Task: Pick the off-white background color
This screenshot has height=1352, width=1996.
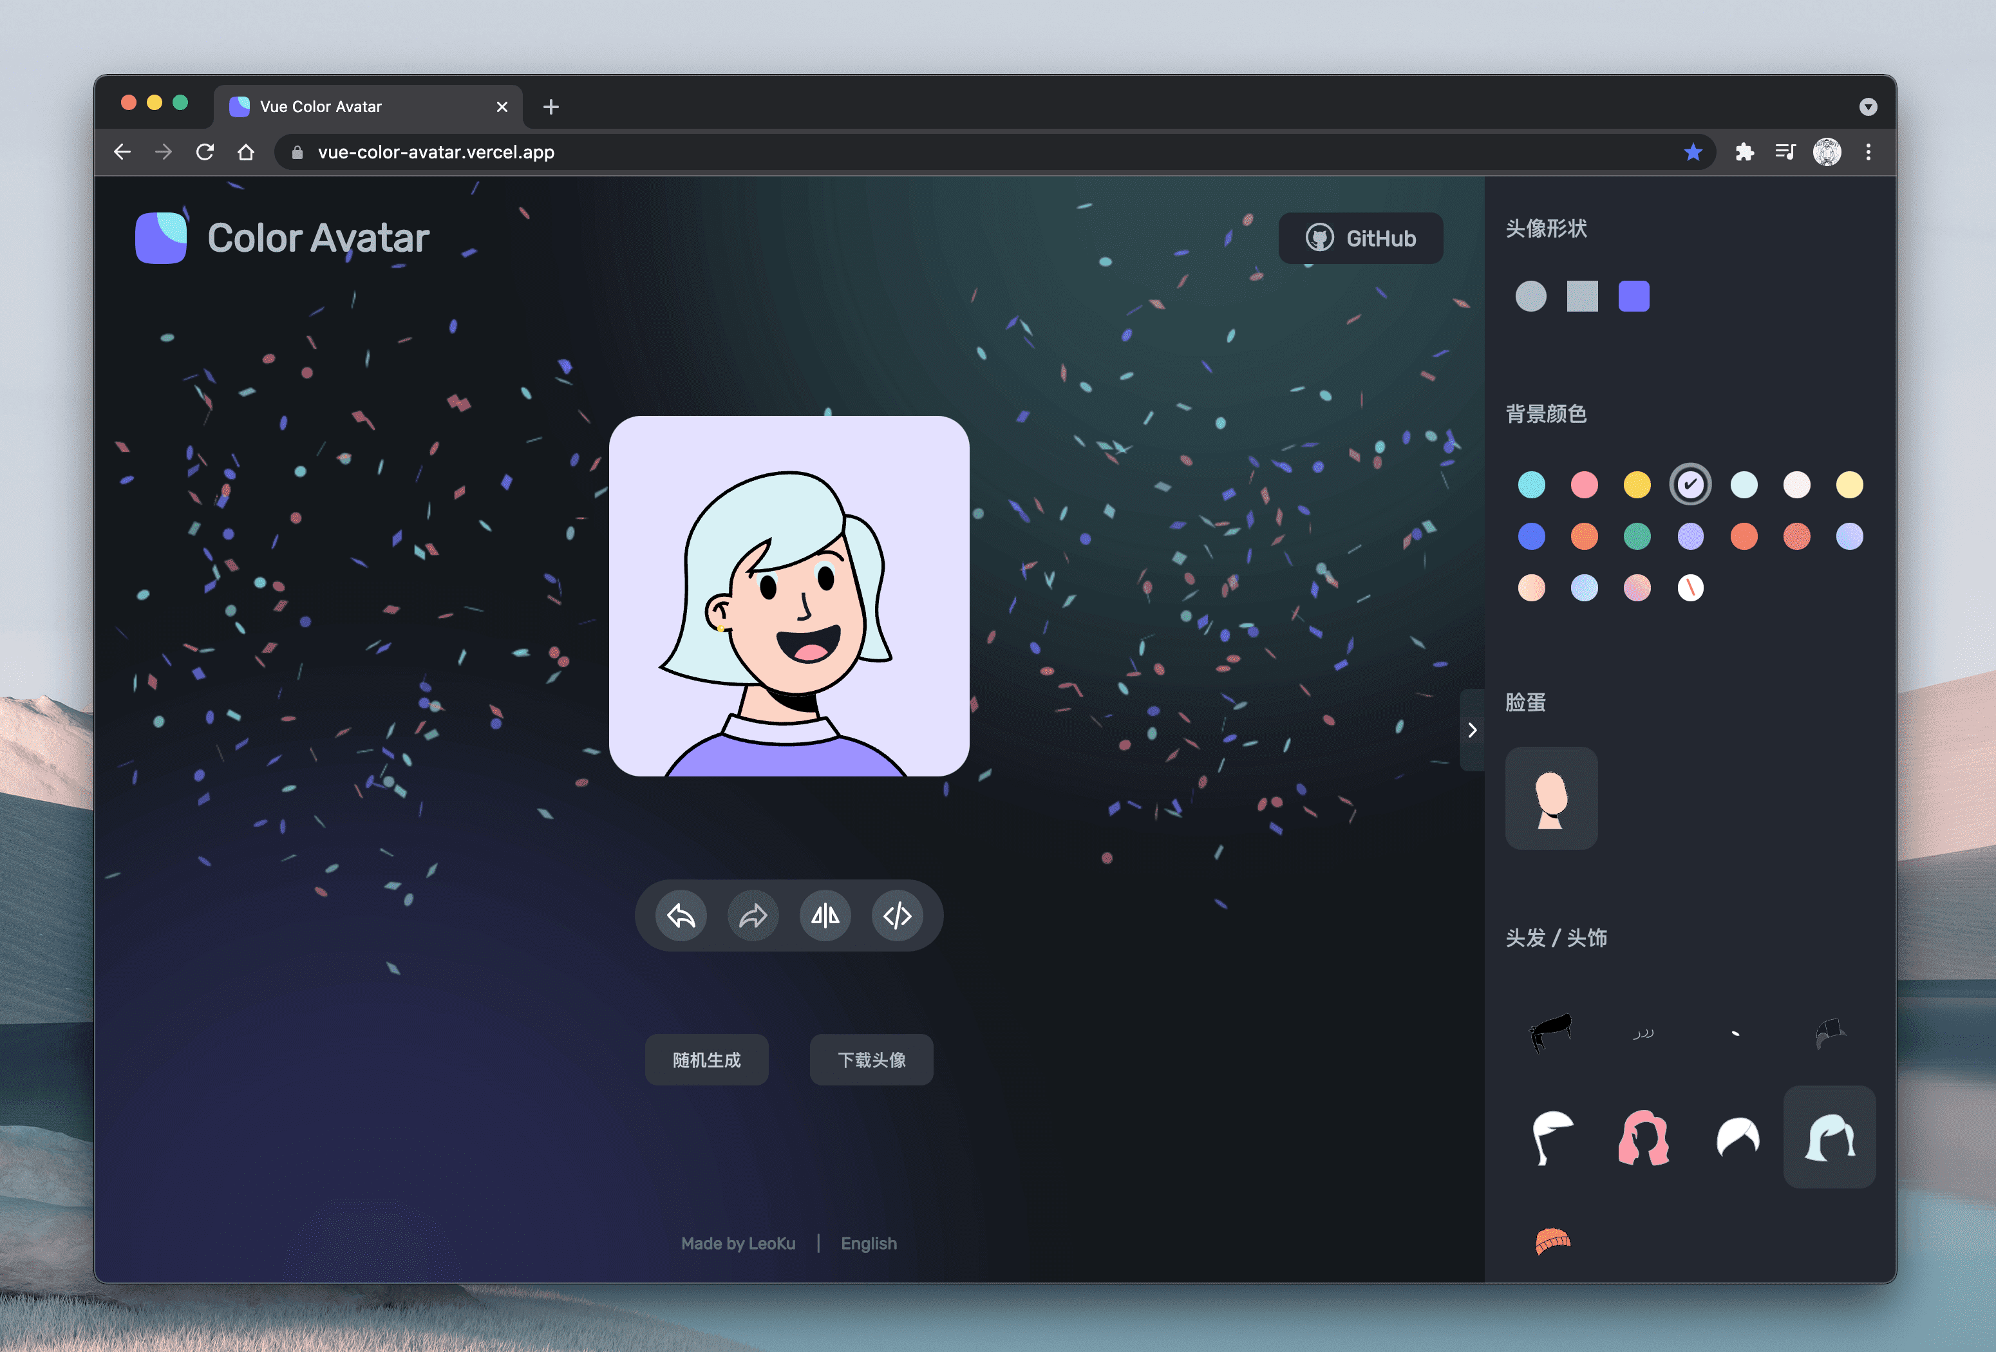Action: pos(1797,484)
